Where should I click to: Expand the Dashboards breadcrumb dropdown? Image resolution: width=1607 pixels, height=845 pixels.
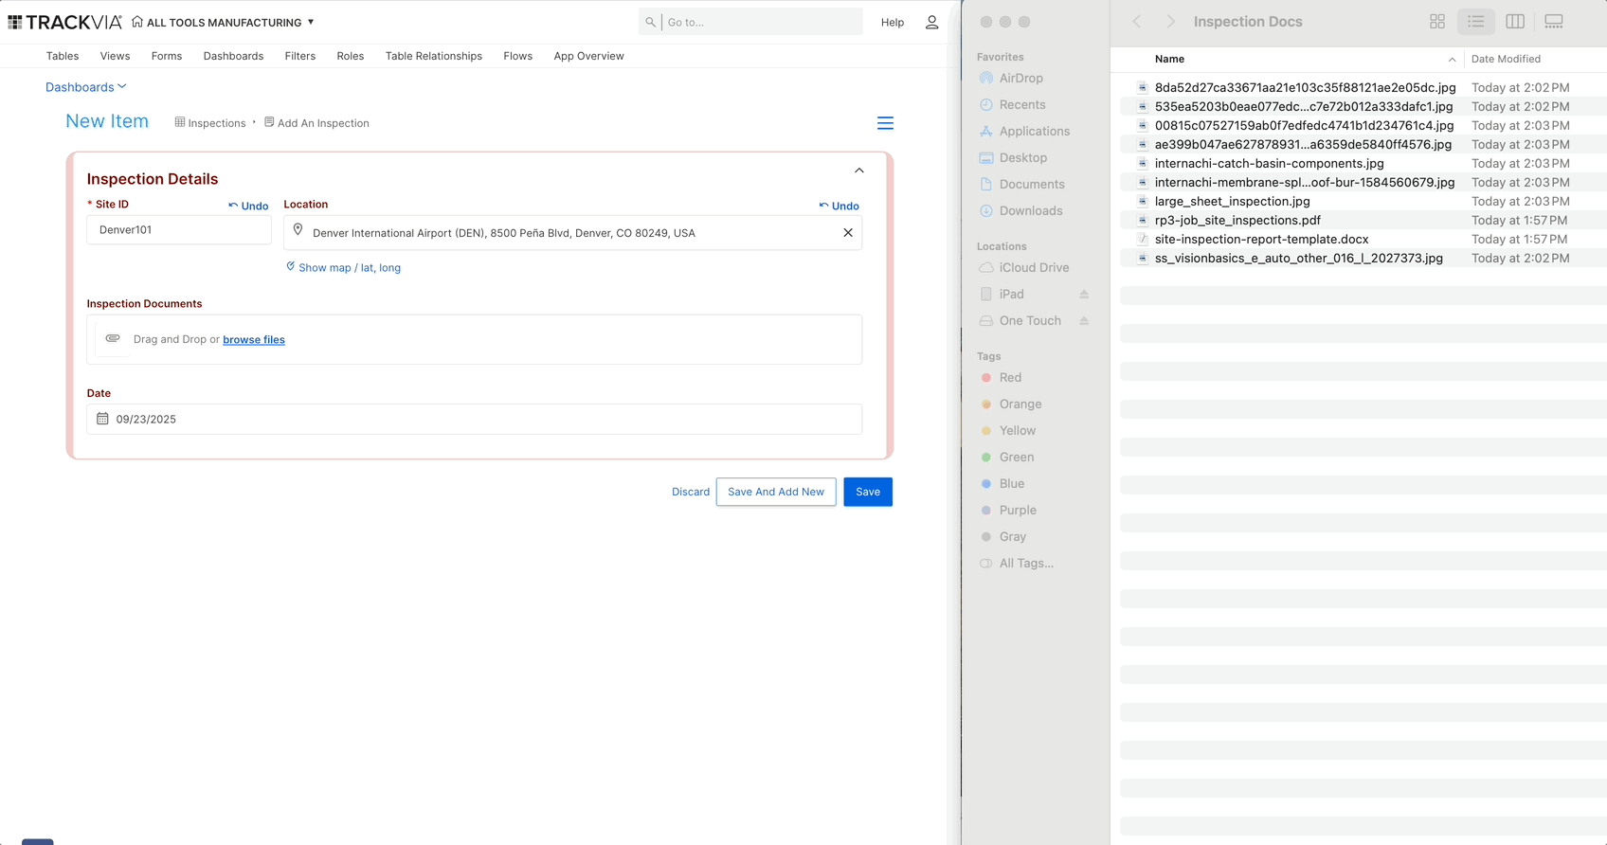click(86, 87)
